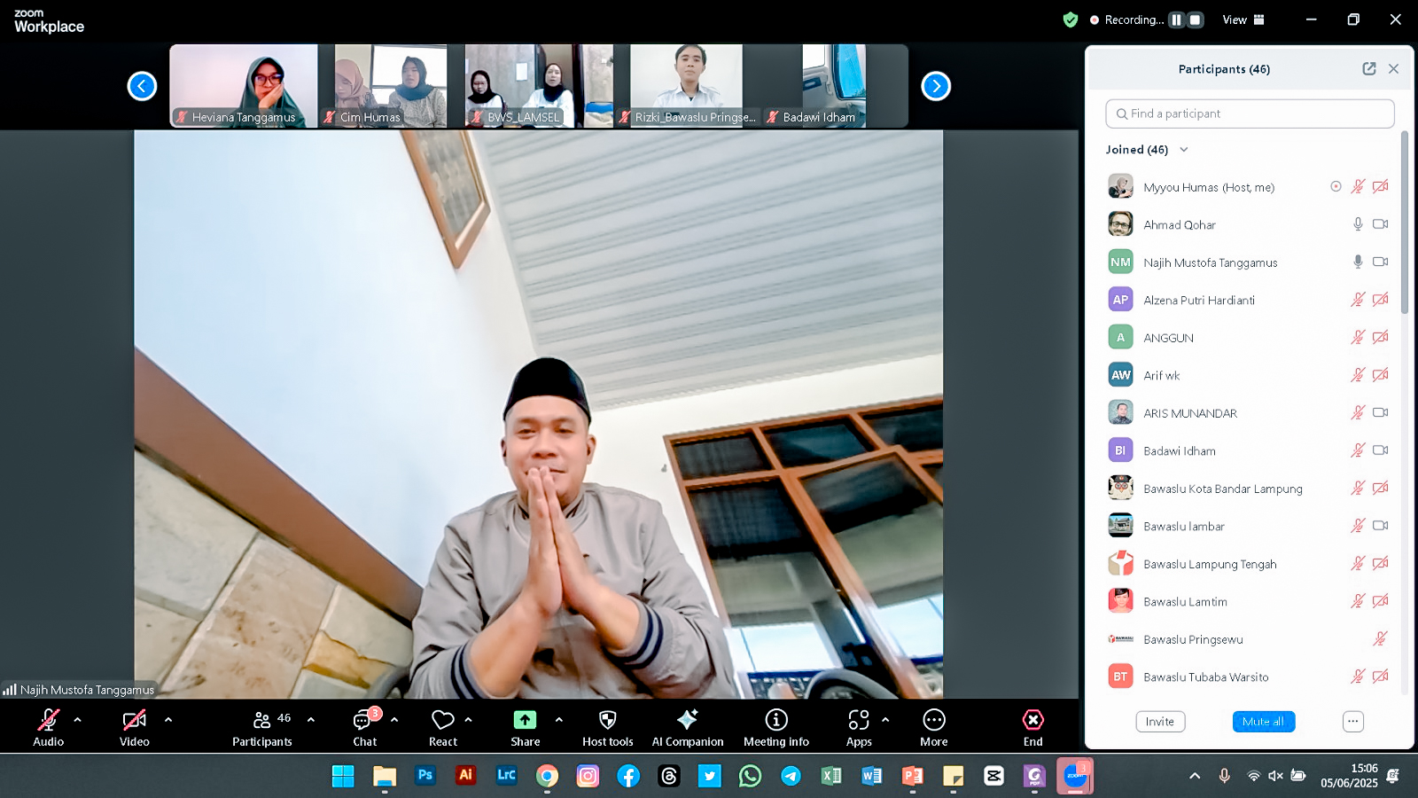Open Excel from taskbar

tap(831, 776)
